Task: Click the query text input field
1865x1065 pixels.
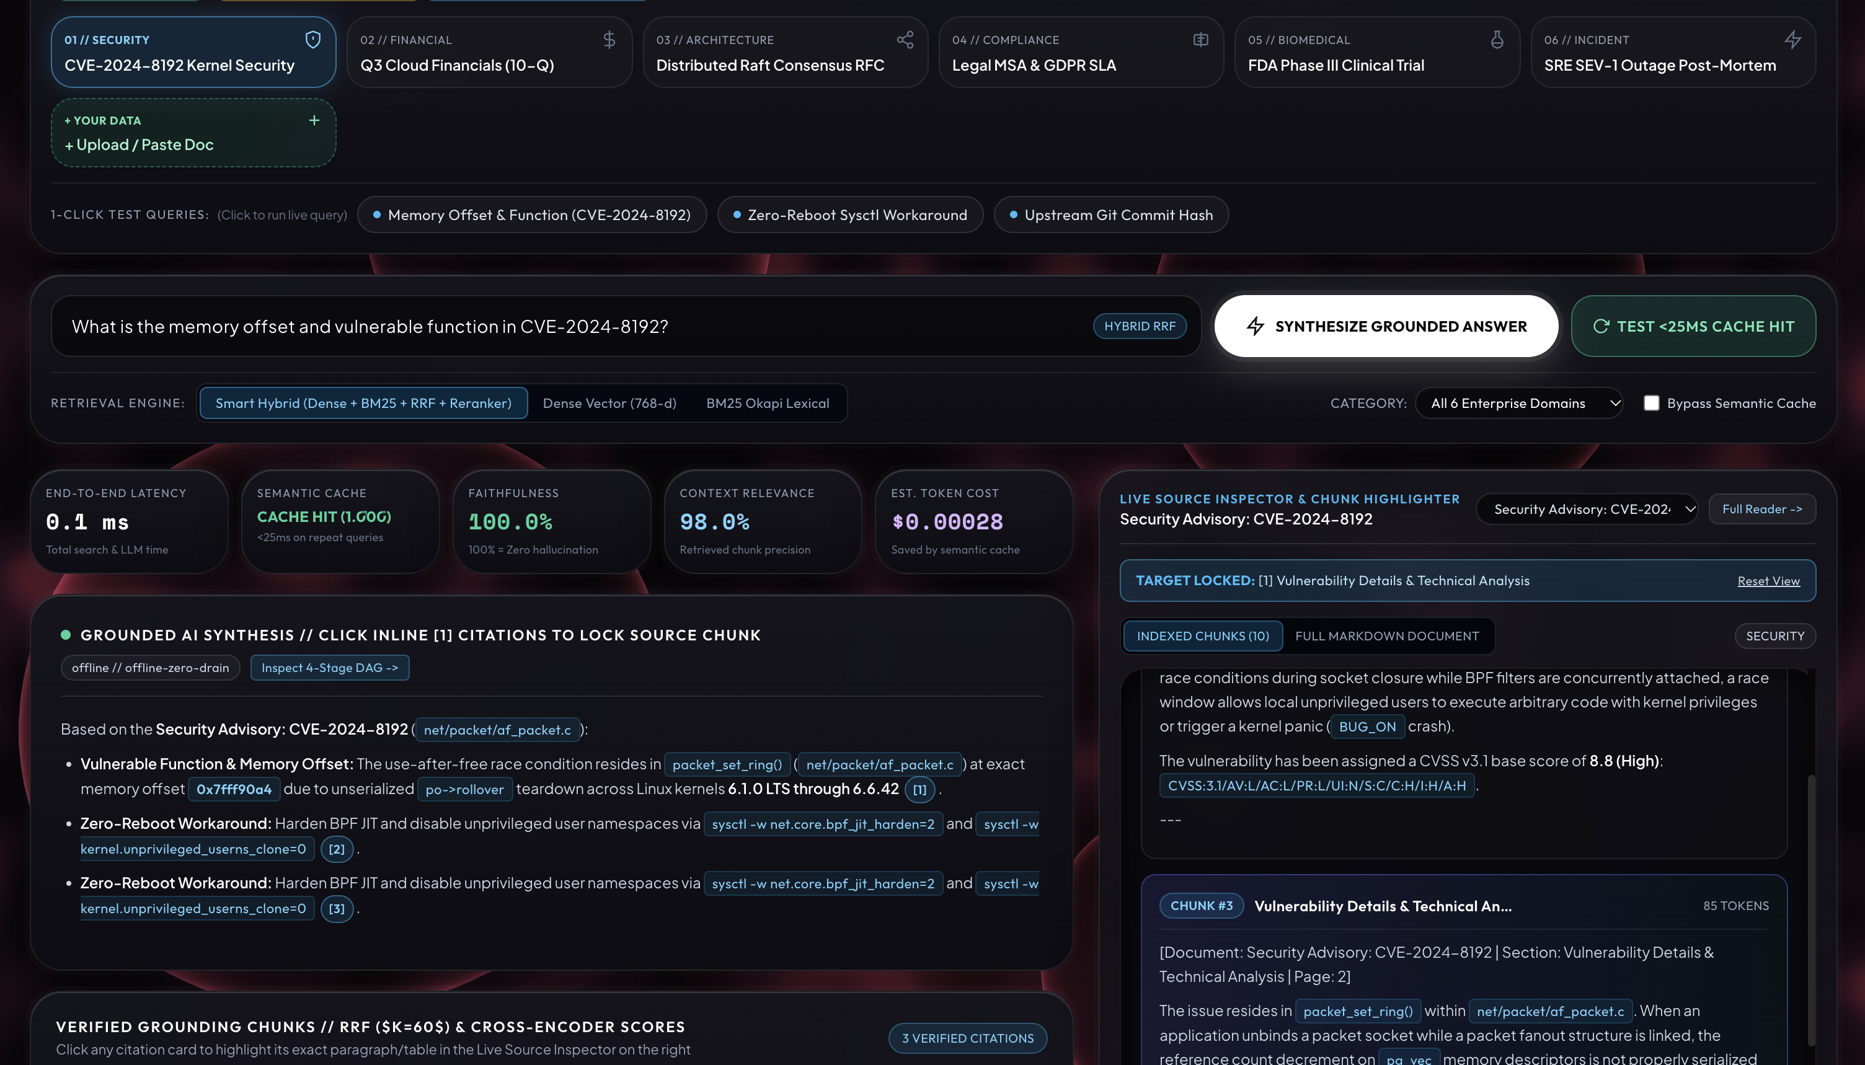Action: pos(570,326)
